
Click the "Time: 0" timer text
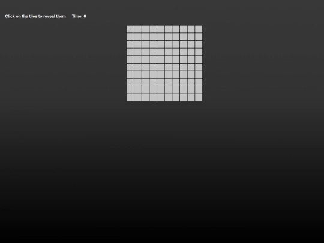tap(79, 16)
